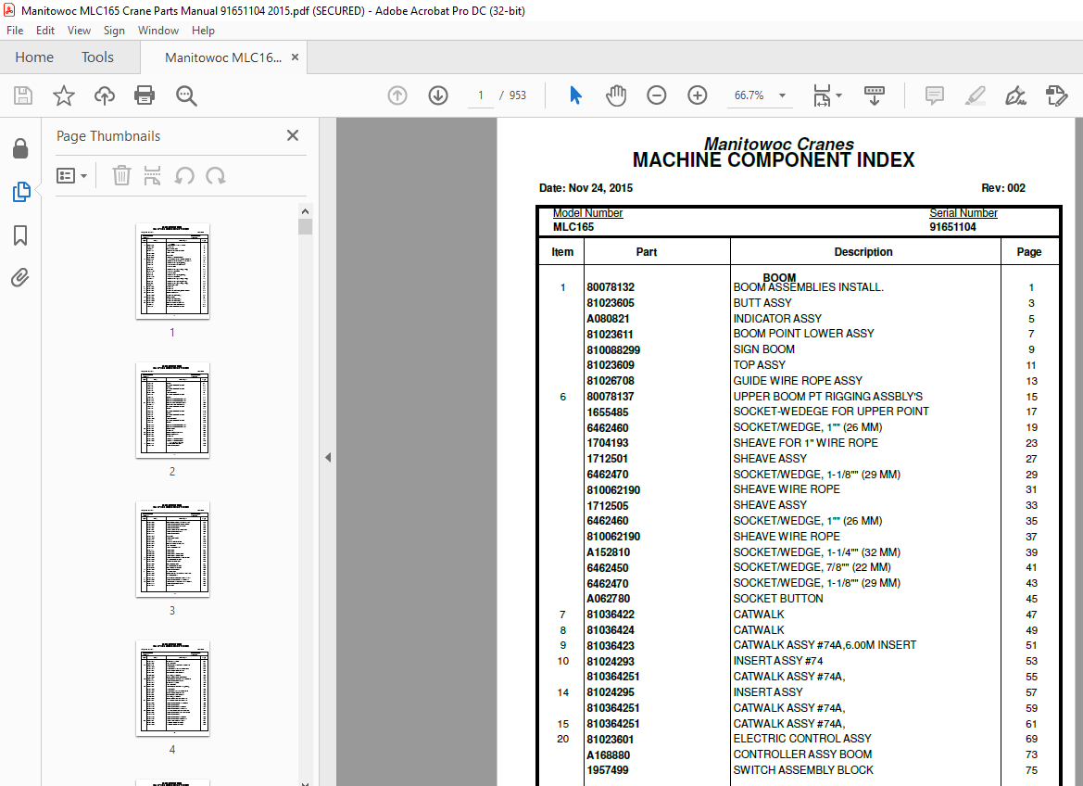Click the thumbnails scrollbar thumb
The width and height of the screenshot is (1083, 786).
306,227
